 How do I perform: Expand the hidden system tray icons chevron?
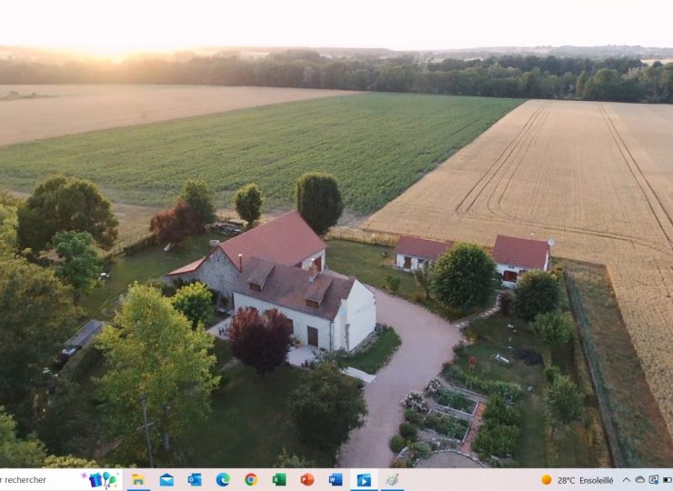[x=626, y=479]
